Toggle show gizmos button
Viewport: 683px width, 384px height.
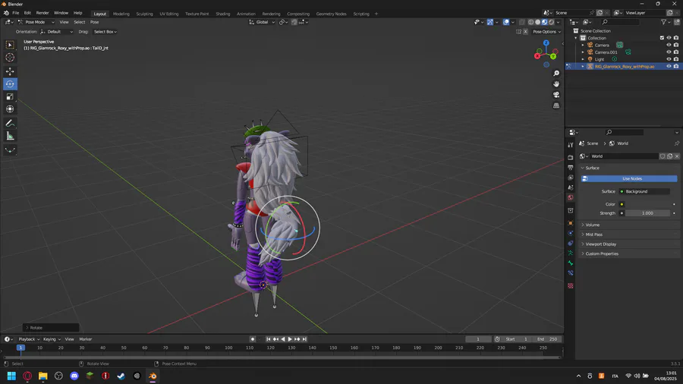[x=490, y=22]
